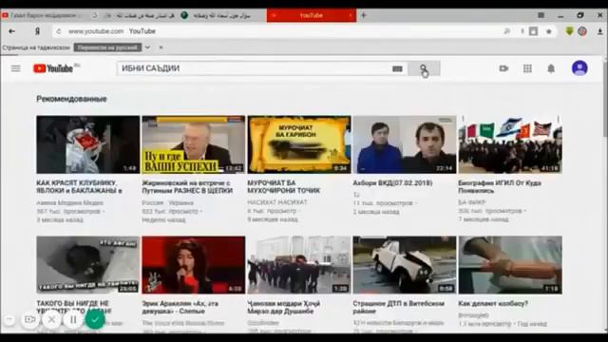This screenshot has width=608, height=342.
Task: Cancel the recording with X overlay button
Action: 51,319
